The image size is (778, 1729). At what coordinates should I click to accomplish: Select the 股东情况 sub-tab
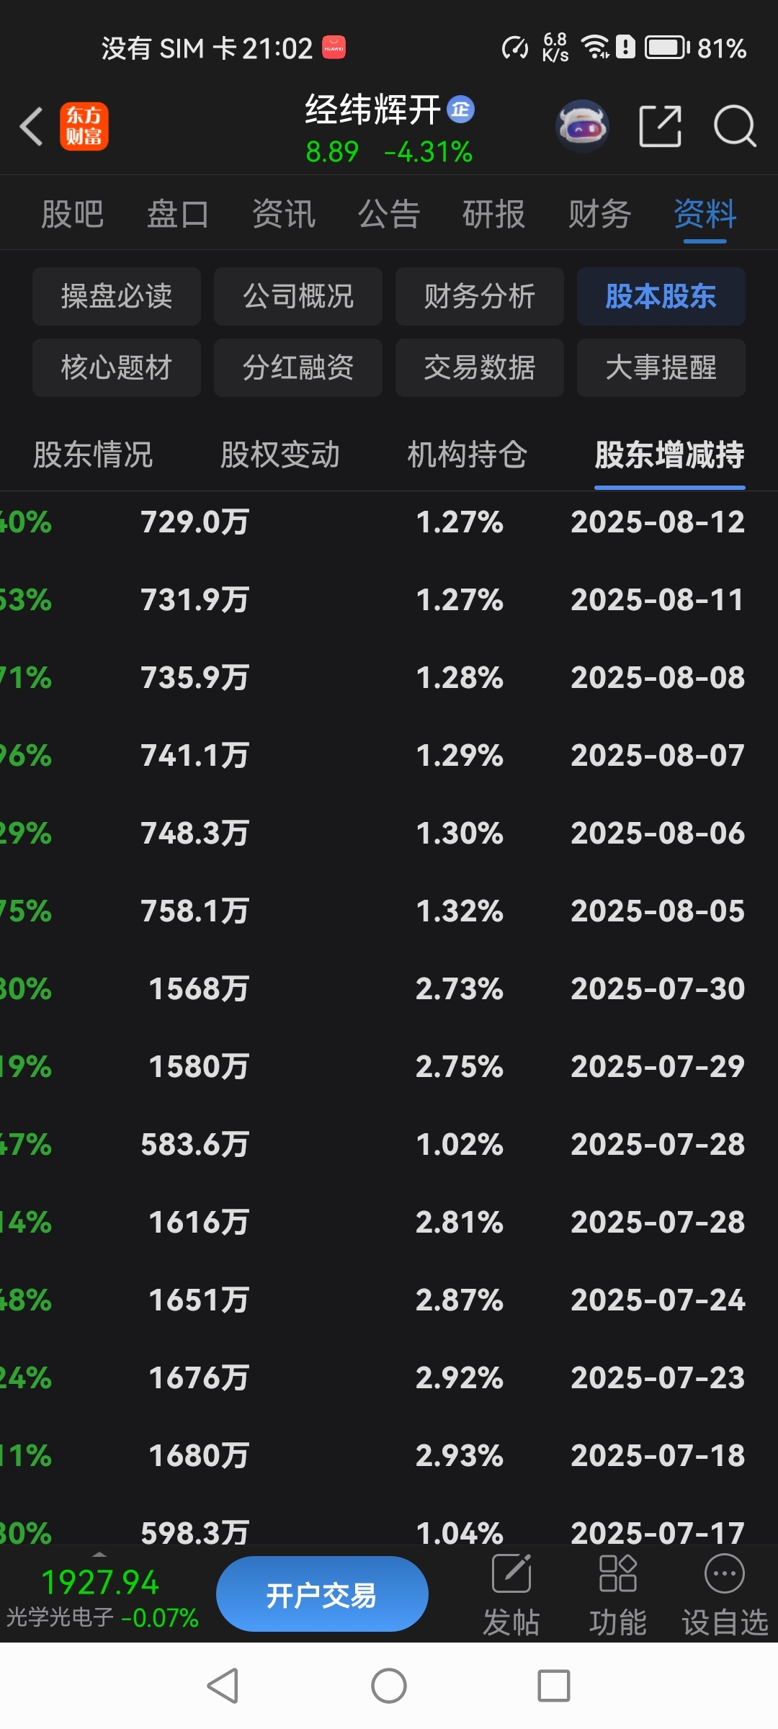[x=93, y=455]
